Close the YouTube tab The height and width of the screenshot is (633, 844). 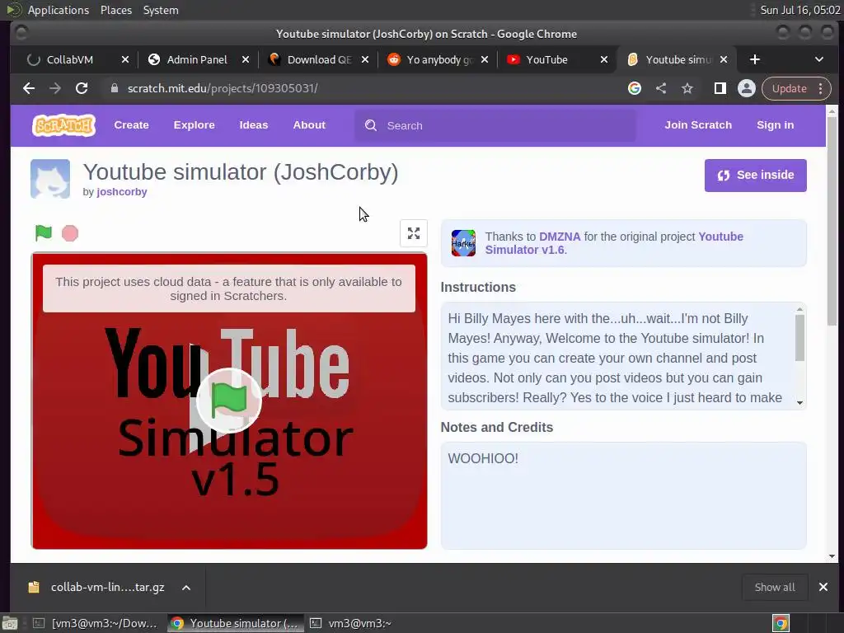tap(604, 59)
